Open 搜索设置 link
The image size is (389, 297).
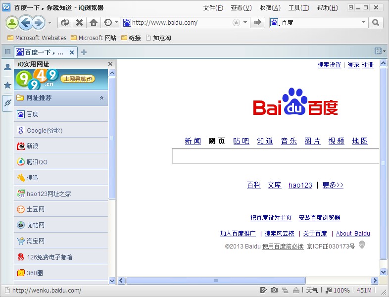pyautogui.click(x=330, y=65)
